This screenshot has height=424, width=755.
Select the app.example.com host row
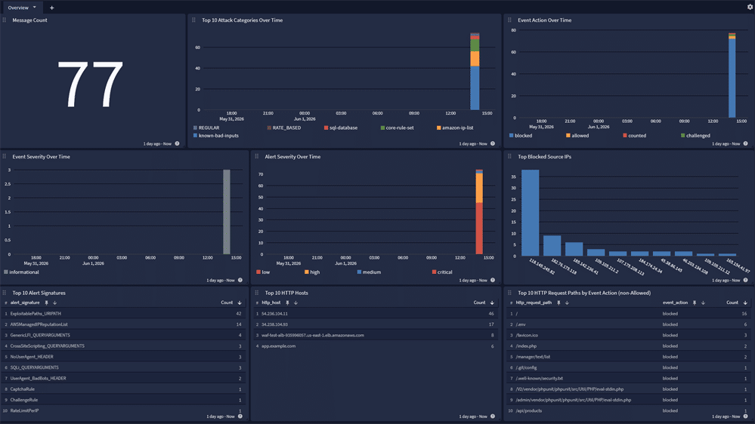[376, 346]
